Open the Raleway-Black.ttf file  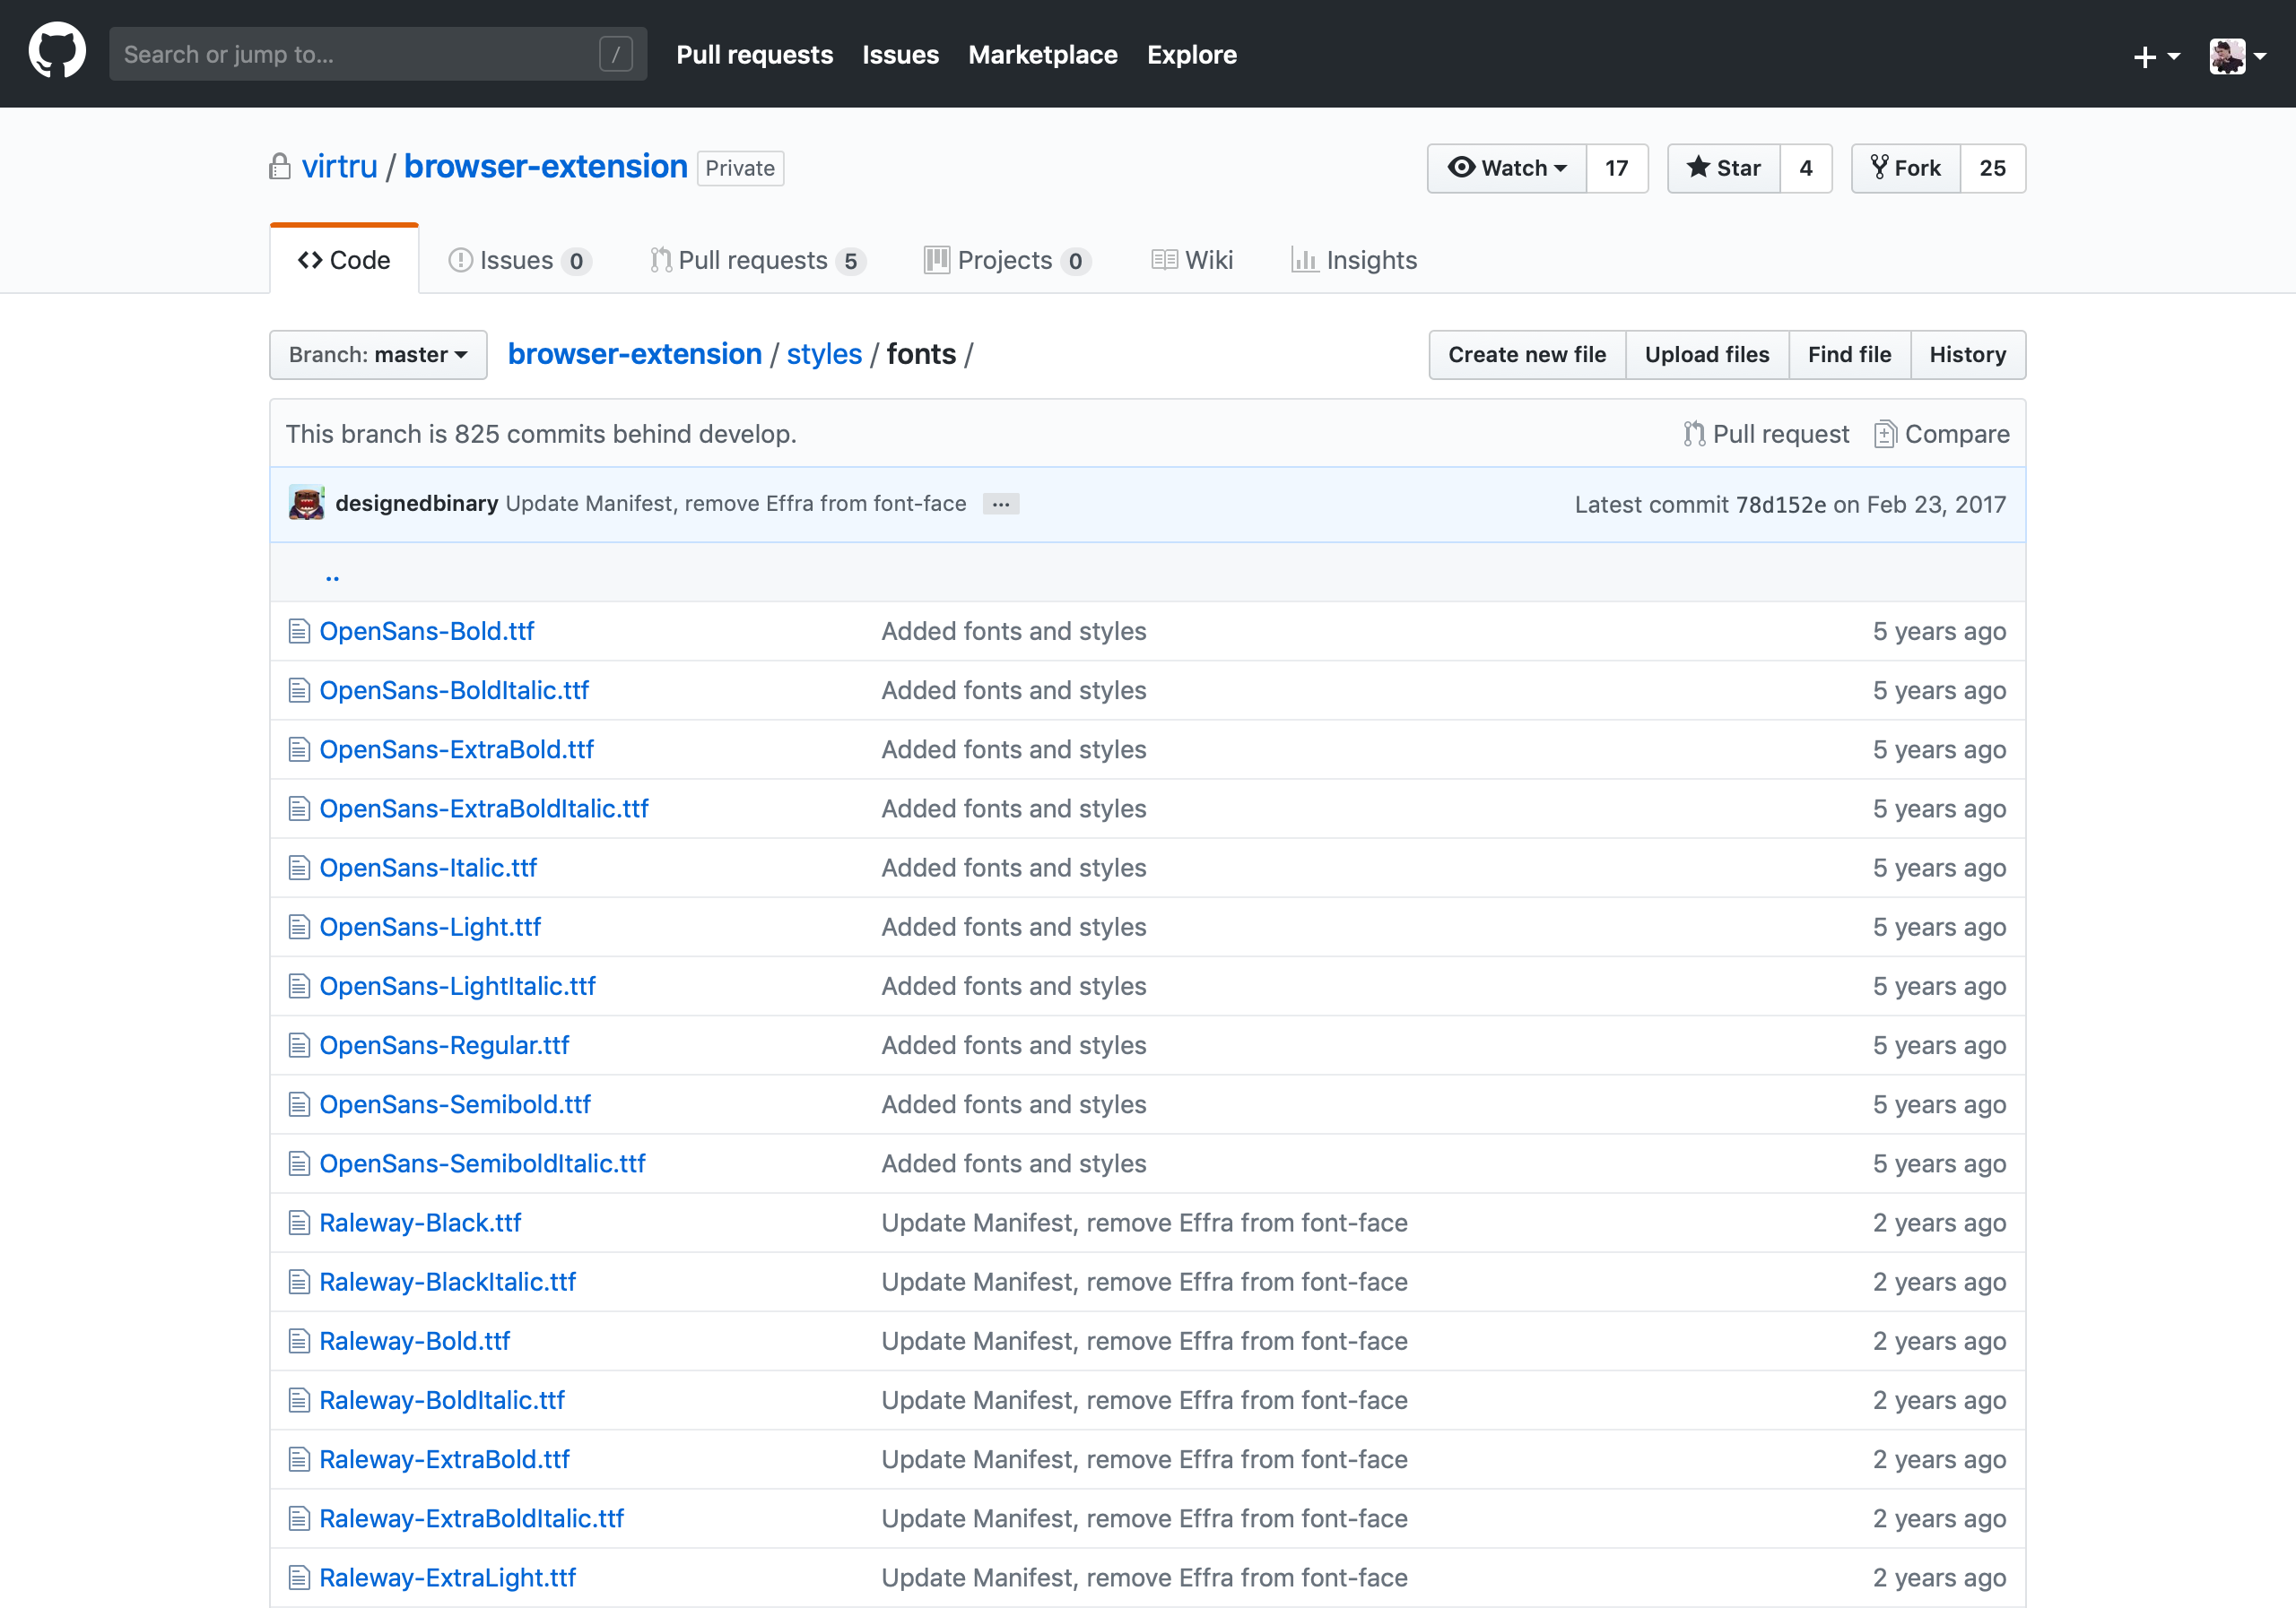tap(420, 1223)
